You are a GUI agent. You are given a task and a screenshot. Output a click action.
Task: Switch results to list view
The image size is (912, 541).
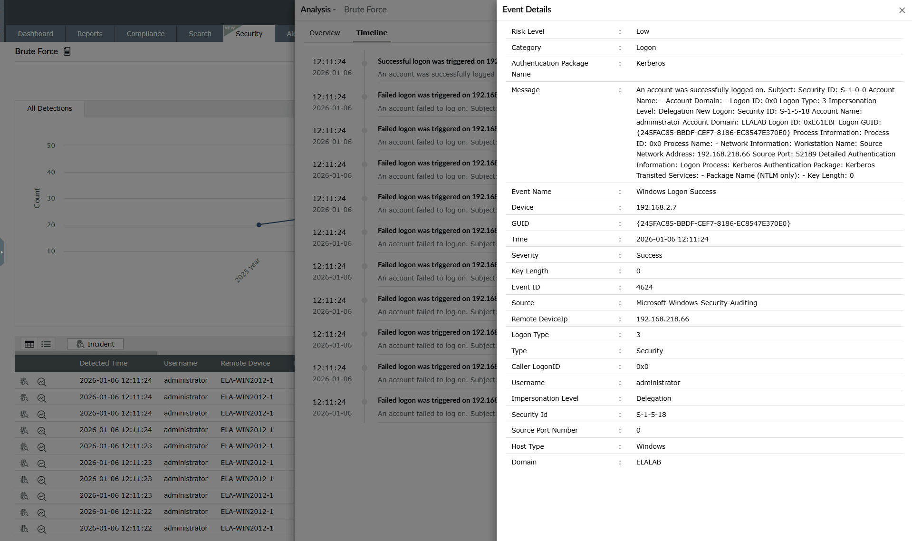[46, 344]
